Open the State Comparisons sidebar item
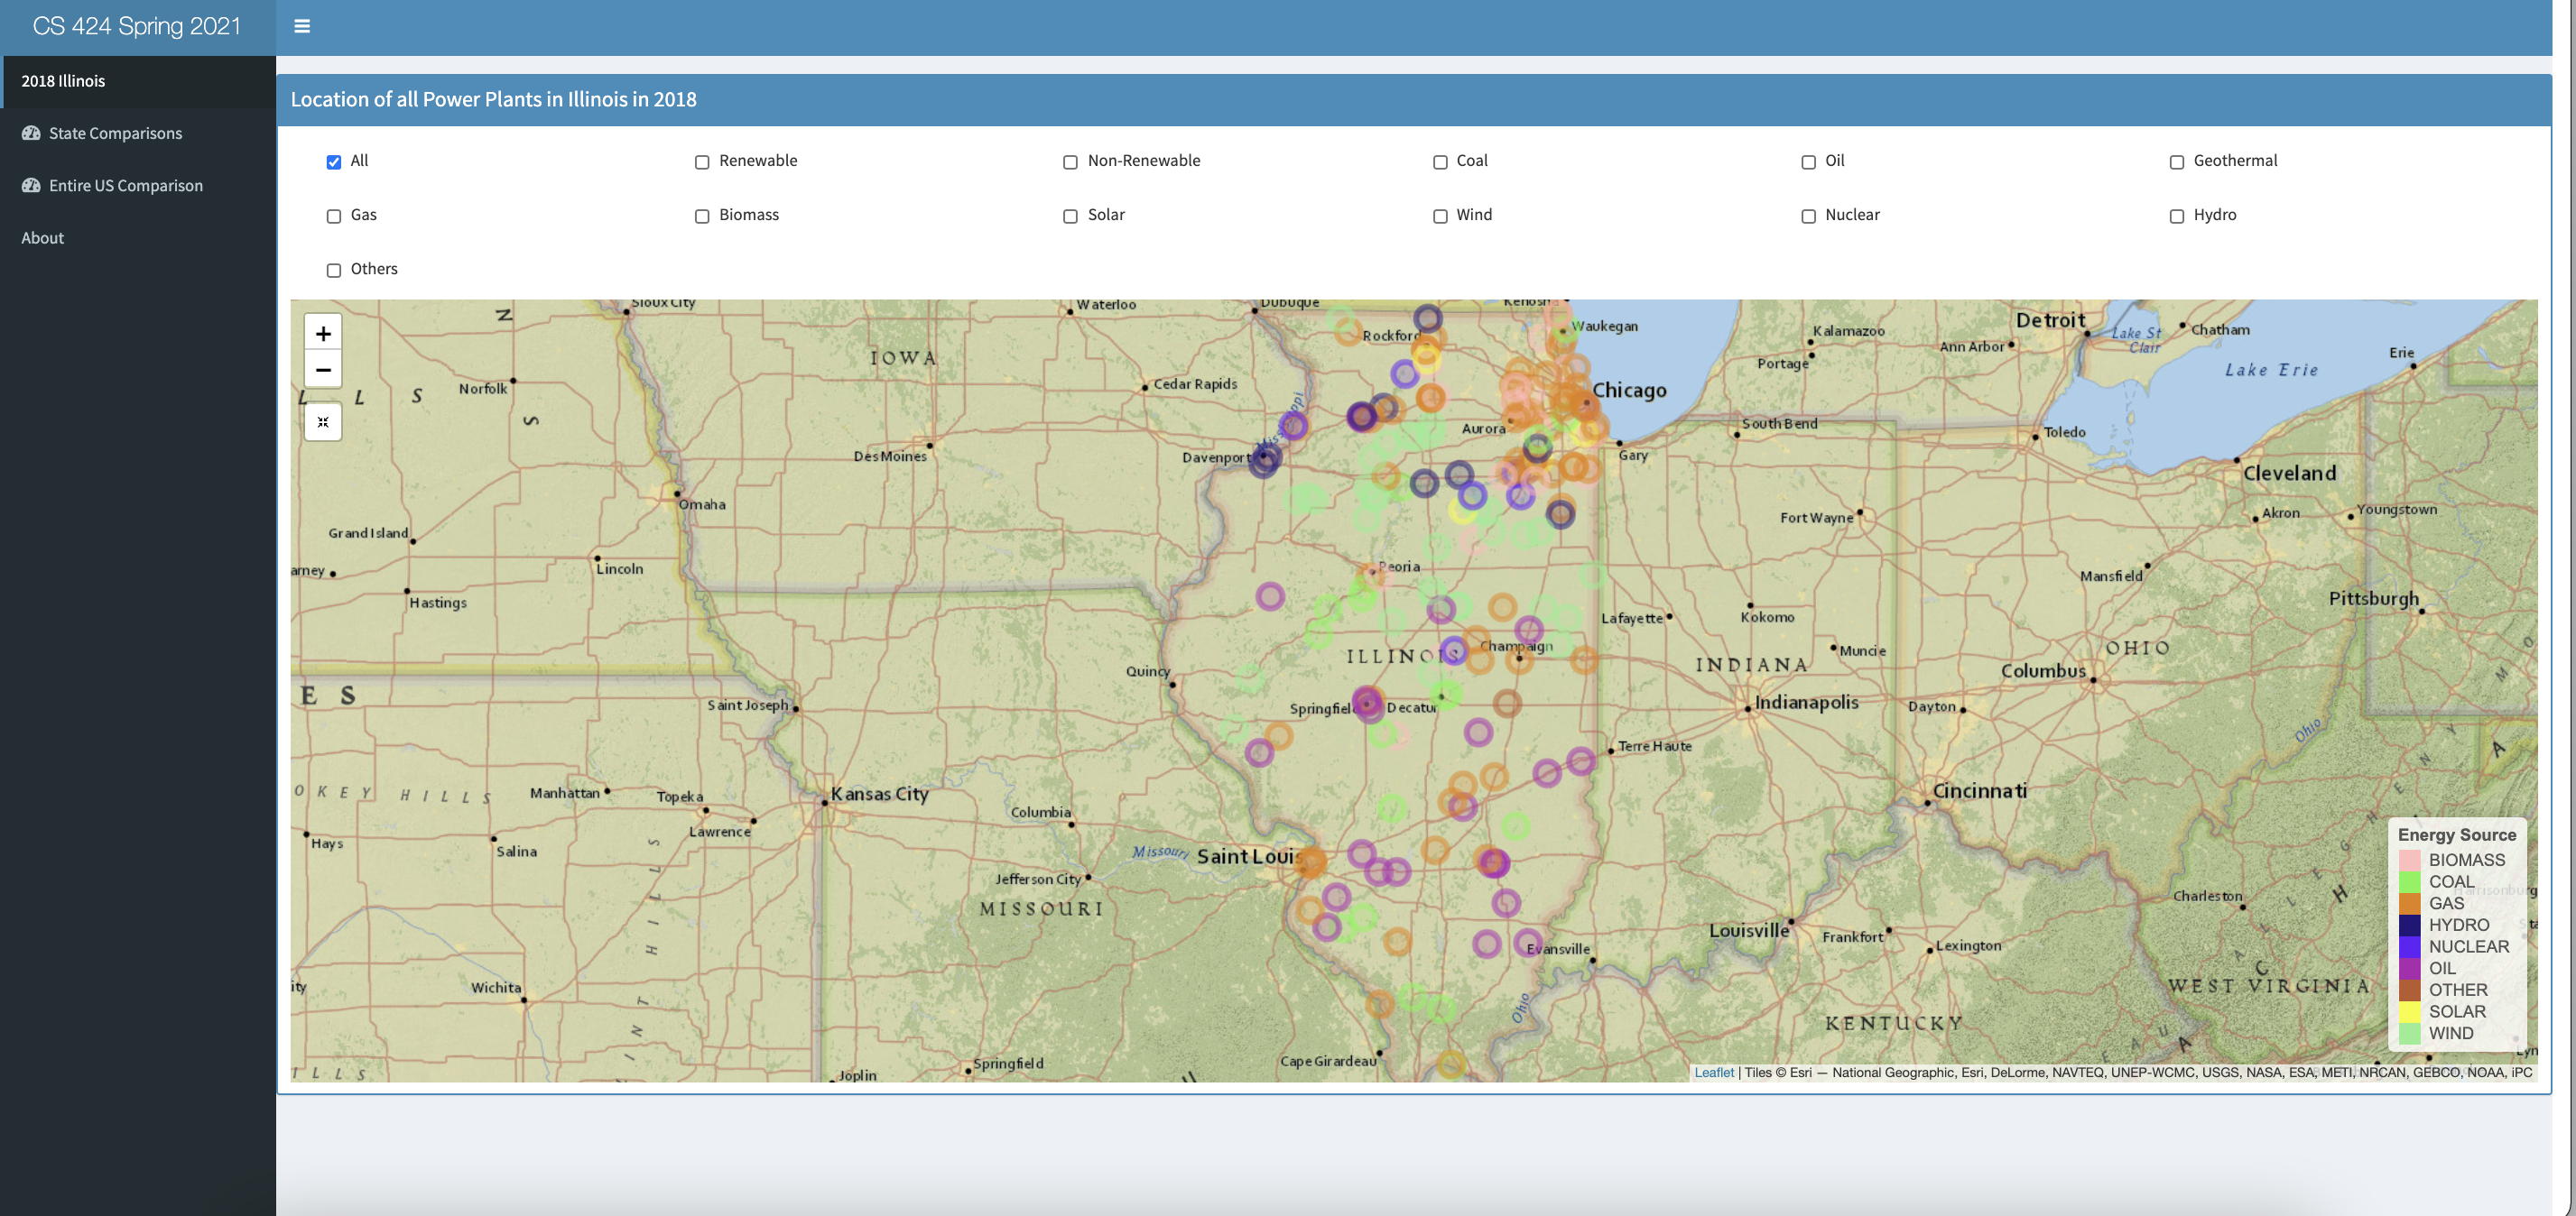Viewport: 2576px width, 1216px height. click(x=138, y=133)
